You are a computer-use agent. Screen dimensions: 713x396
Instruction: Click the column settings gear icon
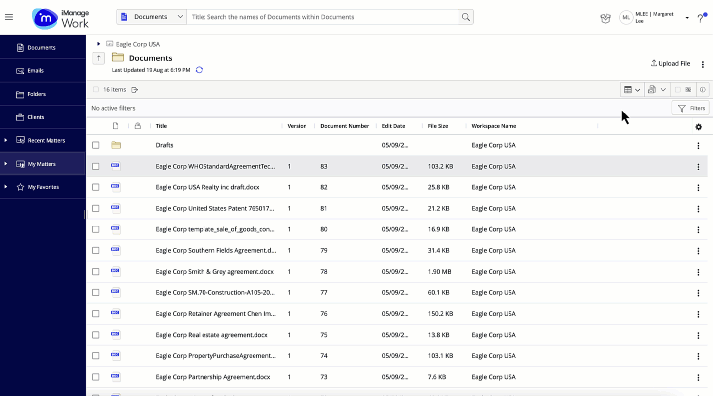(698, 127)
